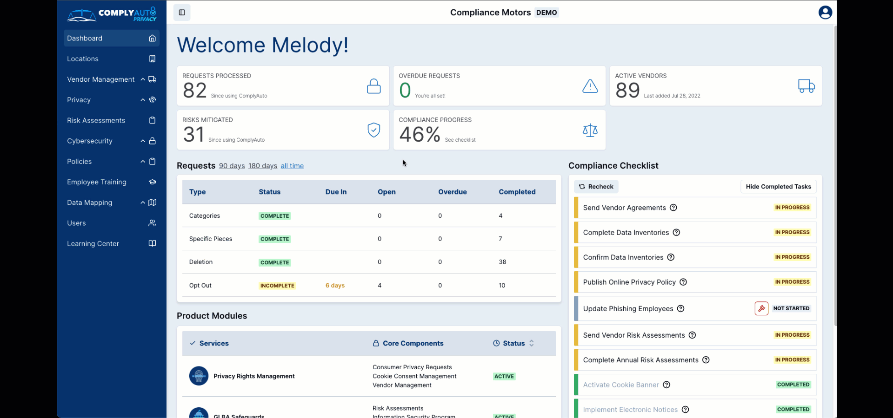The height and width of the screenshot is (418, 893).
Task: Expand the Data Mapping menu chevron
Action: click(143, 202)
